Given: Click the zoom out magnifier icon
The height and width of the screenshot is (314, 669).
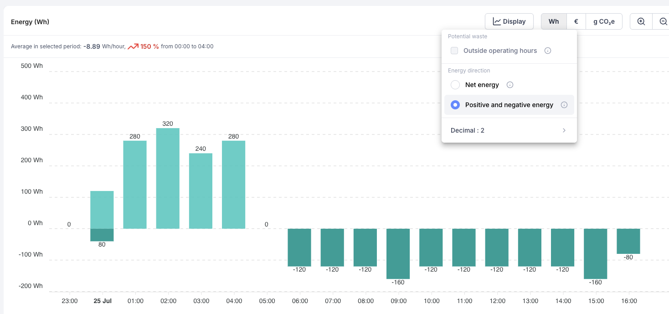Looking at the screenshot, I should coord(663,21).
